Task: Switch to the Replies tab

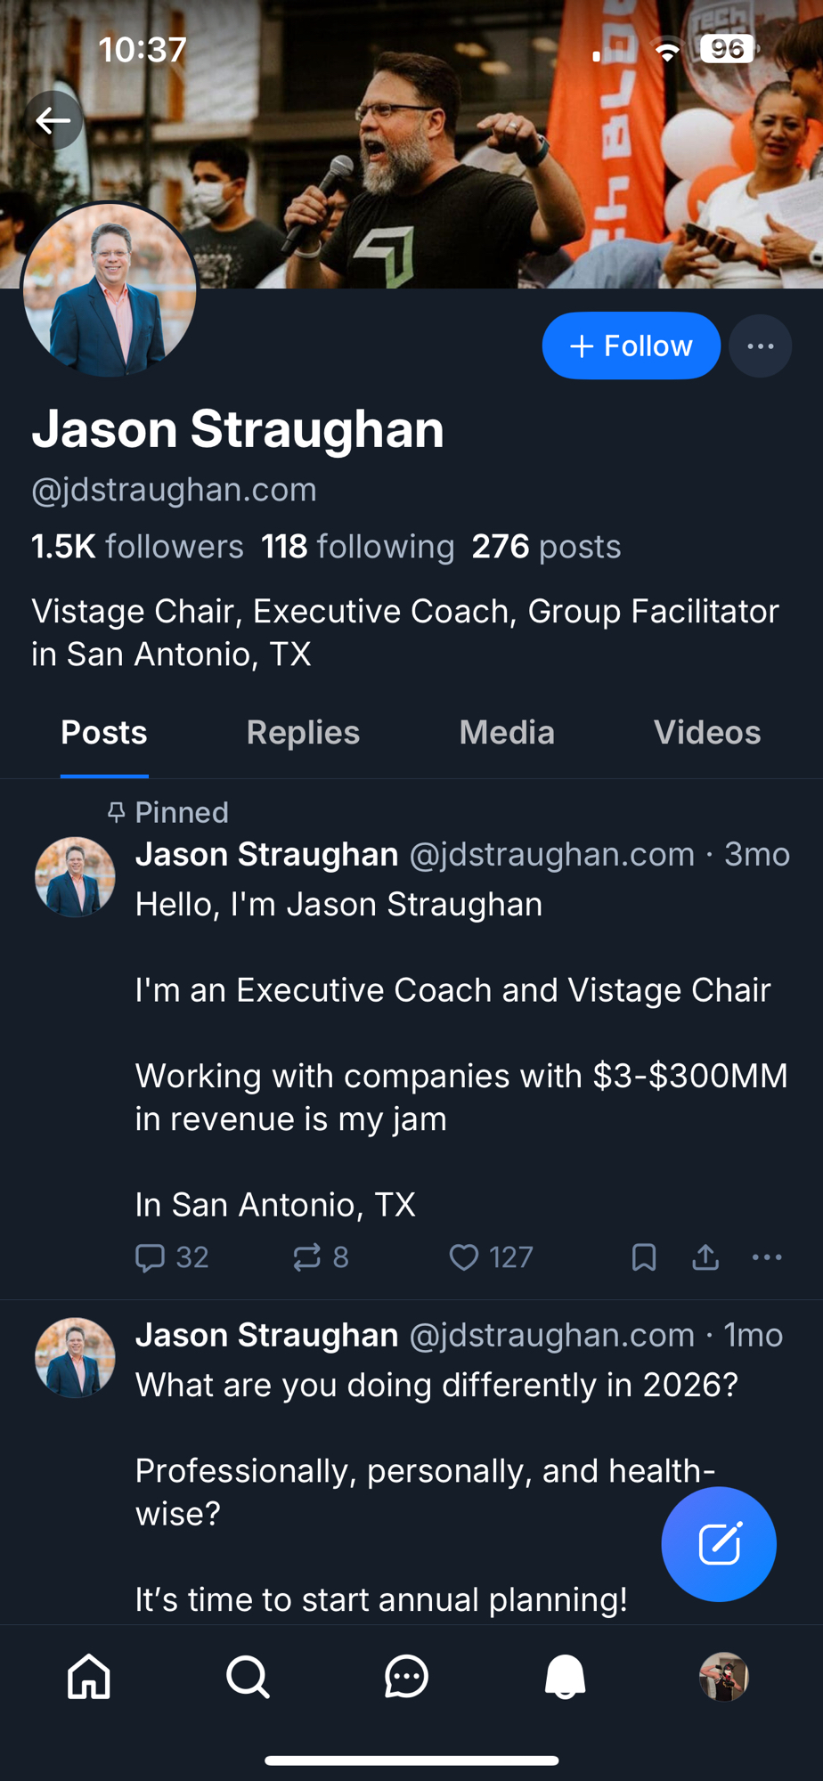Action: [x=303, y=733]
